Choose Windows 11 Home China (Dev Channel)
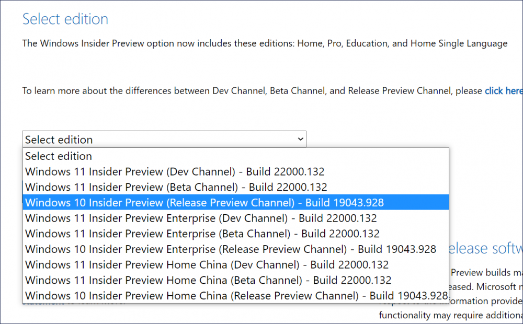 236,264
